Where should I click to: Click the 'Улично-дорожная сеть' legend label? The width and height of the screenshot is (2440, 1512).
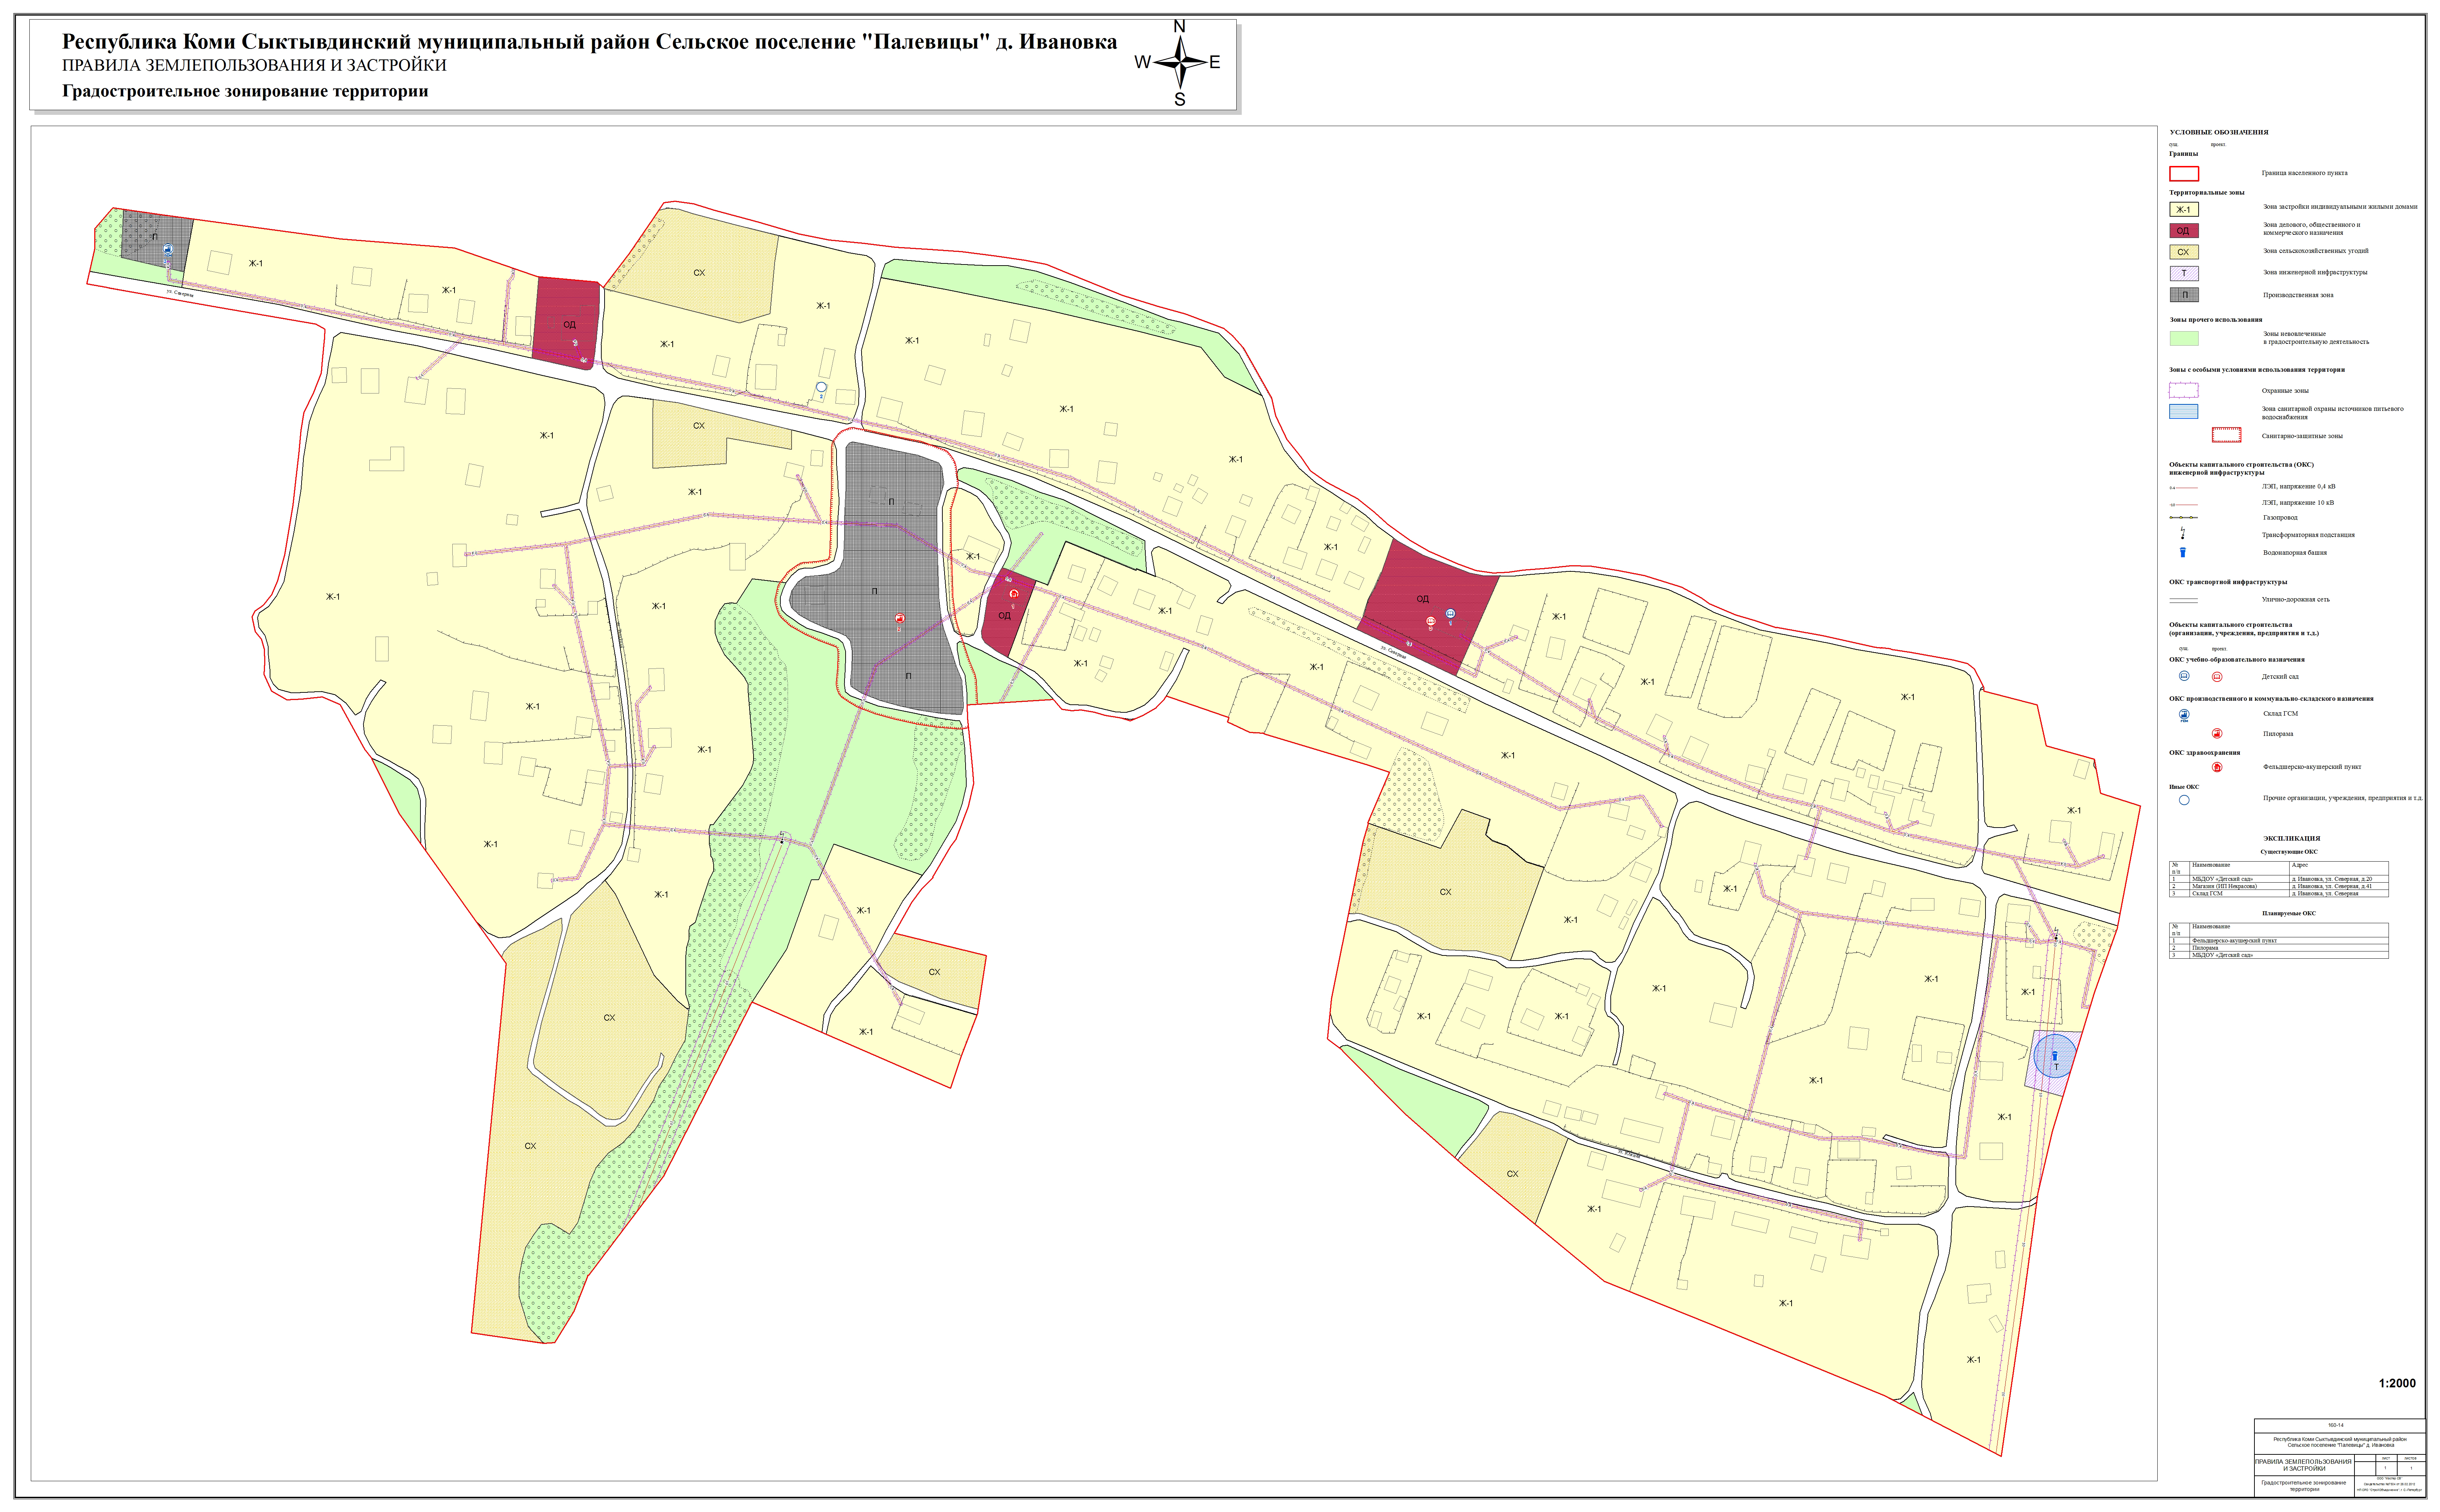2296,600
